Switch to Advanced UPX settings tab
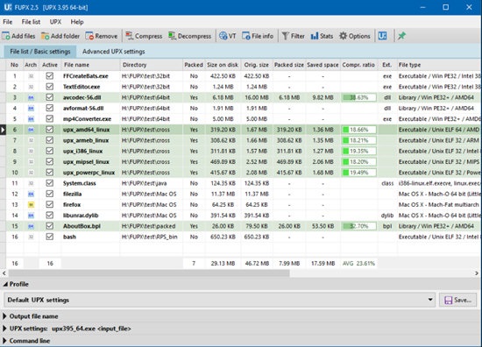482x347 pixels. point(113,52)
